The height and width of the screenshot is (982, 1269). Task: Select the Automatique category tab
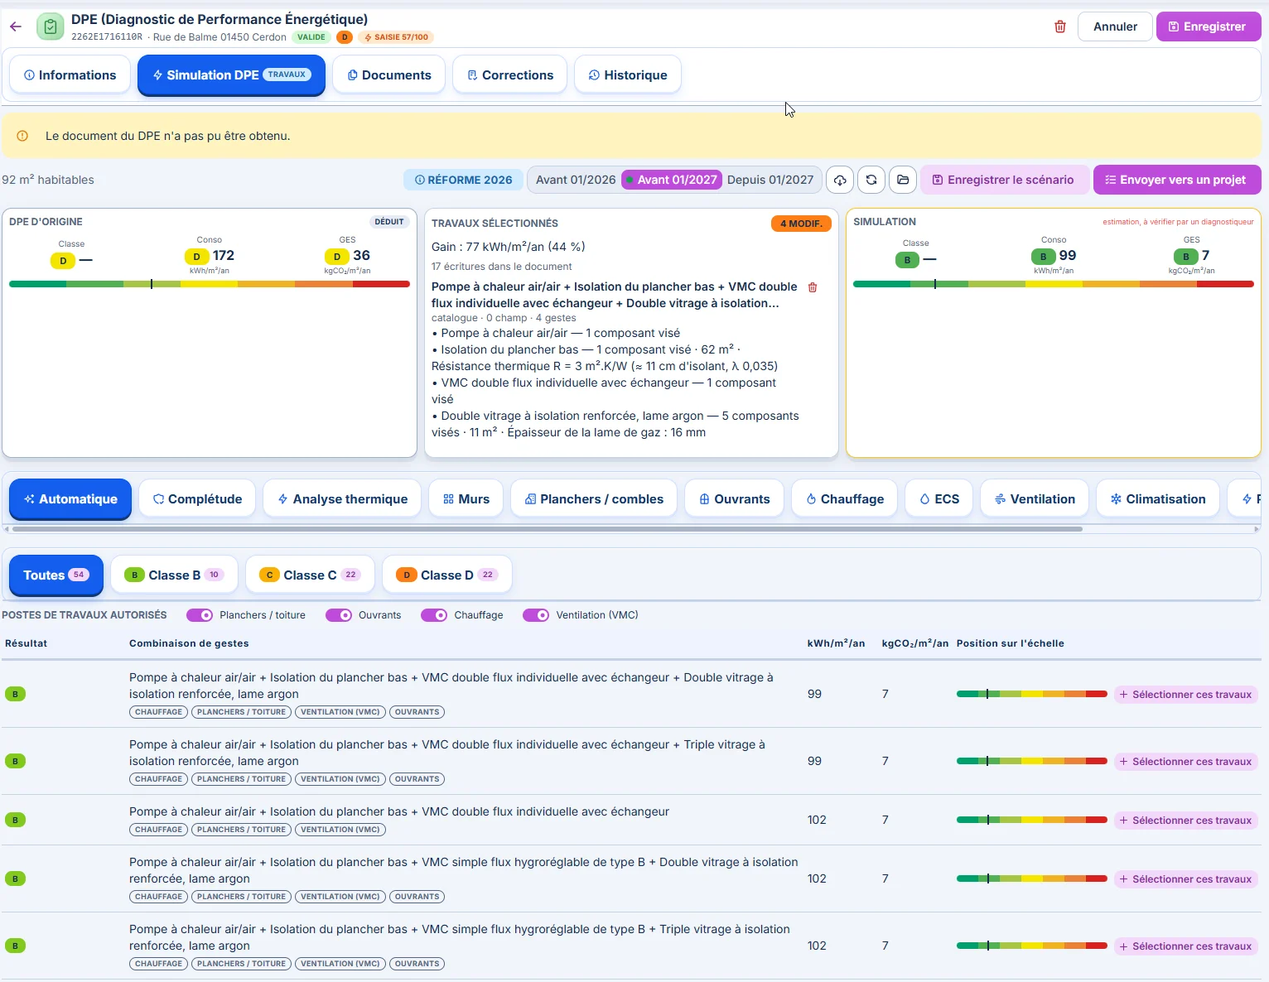(x=70, y=499)
